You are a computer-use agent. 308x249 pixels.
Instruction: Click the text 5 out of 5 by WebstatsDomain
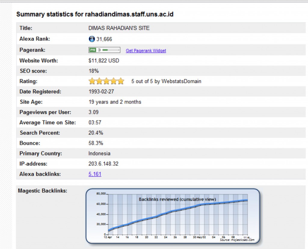click(166, 81)
